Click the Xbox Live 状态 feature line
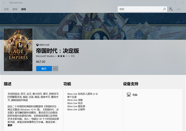Viewport: 186px width, 131px height. pyautogui.click(x=75, y=103)
